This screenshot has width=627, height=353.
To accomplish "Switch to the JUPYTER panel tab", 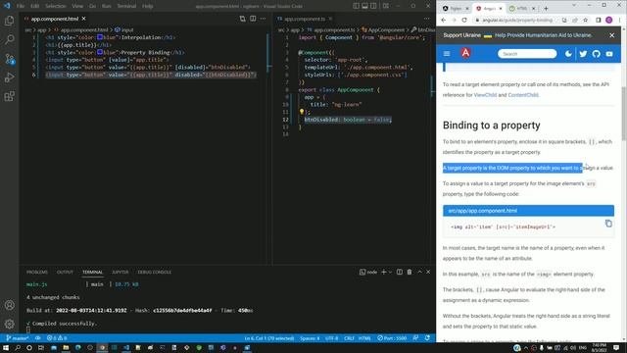I will pyautogui.click(x=120, y=272).
